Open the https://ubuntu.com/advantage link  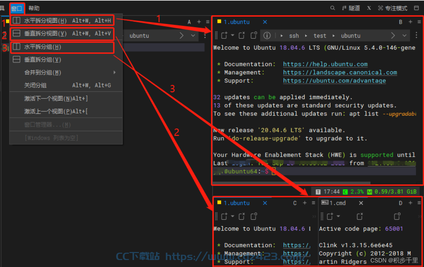pyautogui.click(x=334, y=81)
